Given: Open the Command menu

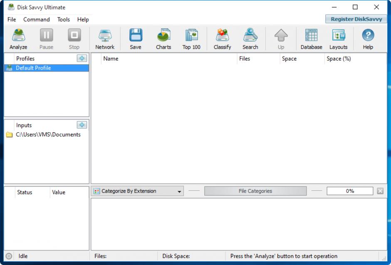Looking at the screenshot, I should click(37, 20).
